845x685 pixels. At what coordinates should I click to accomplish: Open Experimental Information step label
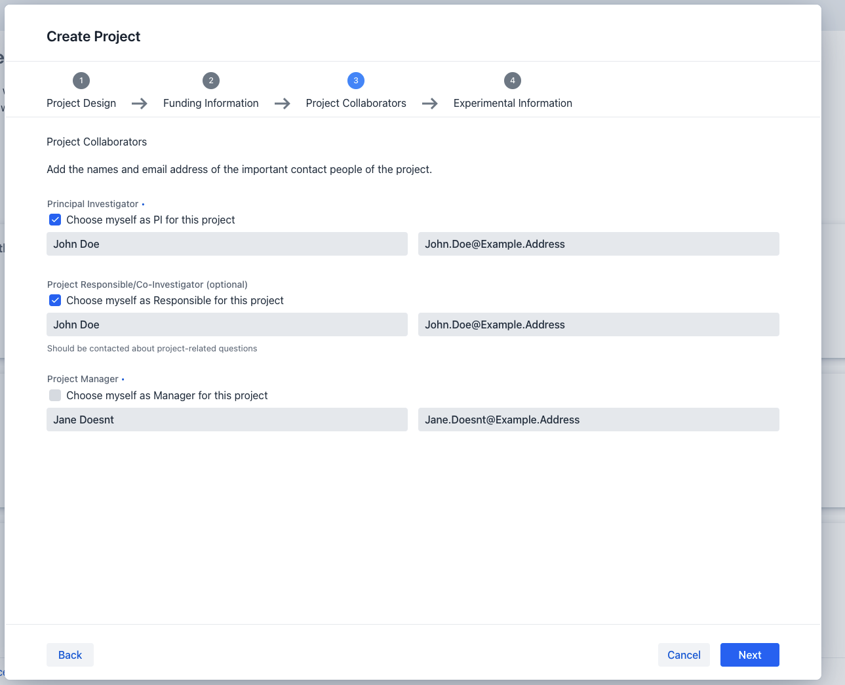pyautogui.click(x=513, y=104)
